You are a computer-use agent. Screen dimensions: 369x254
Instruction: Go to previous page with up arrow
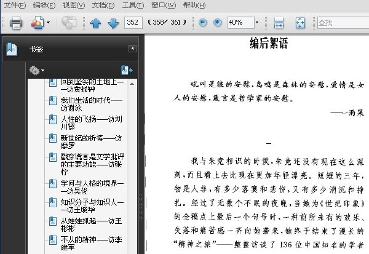(x=95, y=23)
